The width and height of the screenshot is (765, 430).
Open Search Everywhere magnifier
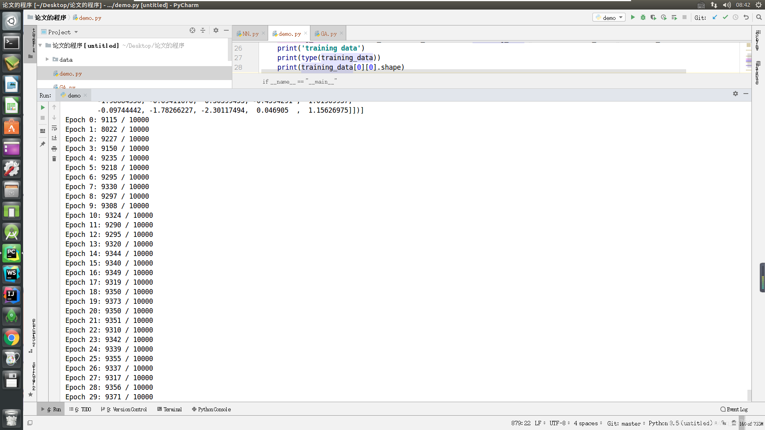click(x=759, y=18)
